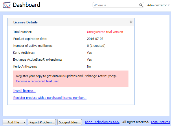The image size is (171, 126).
Task: Expand the Add Tile dropdown arrow
Action: tap(24, 122)
